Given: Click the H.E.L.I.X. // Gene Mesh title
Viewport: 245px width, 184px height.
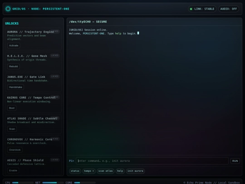Looking at the screenshot, I should (x=27, y=56).
